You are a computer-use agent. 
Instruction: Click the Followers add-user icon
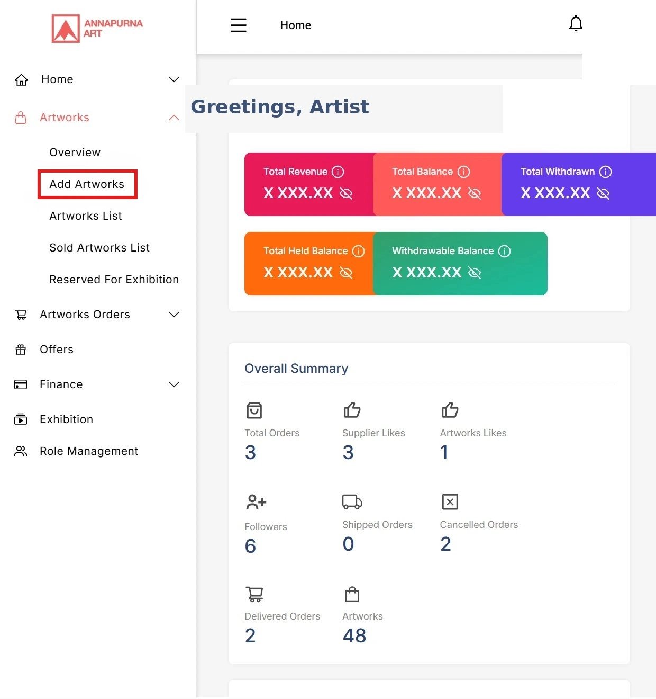[256, 502]
